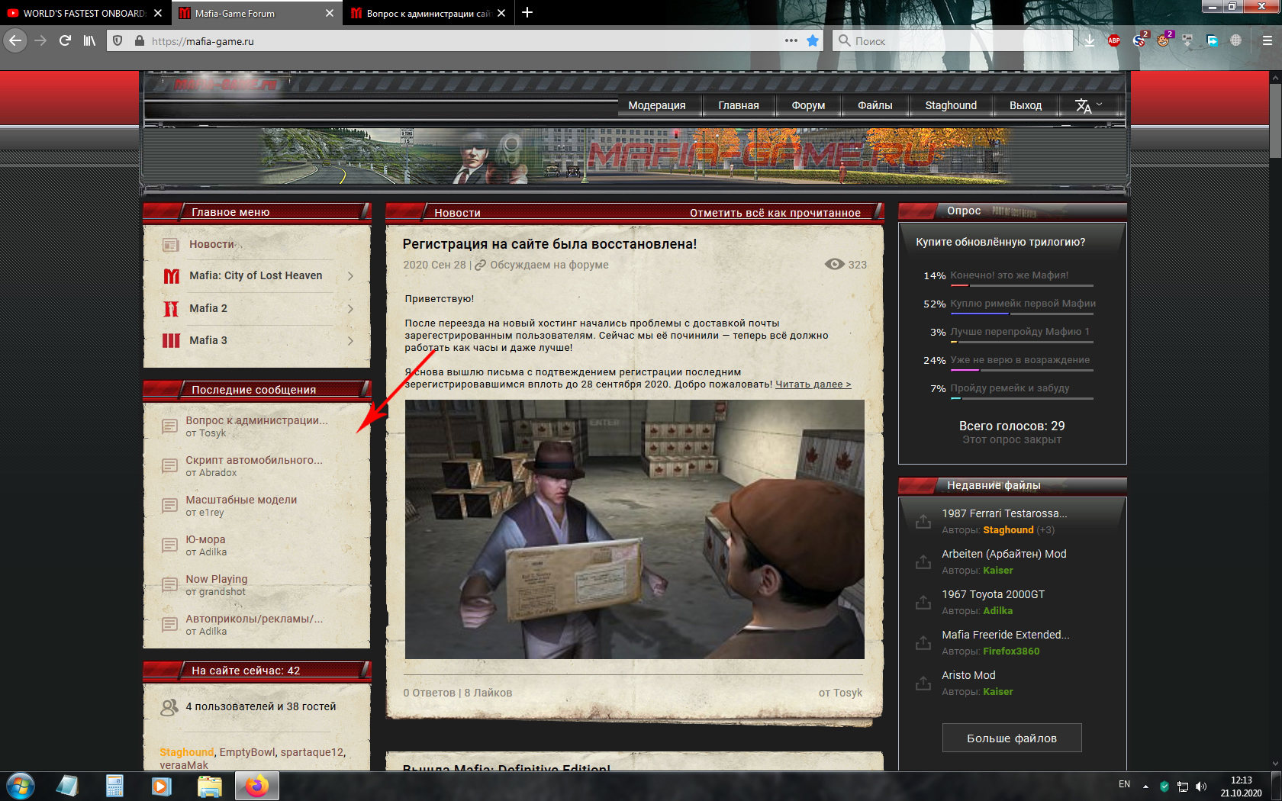Open the Windows Start button
The width and height of the screenshot is (1282, 801).
[20, 786]
